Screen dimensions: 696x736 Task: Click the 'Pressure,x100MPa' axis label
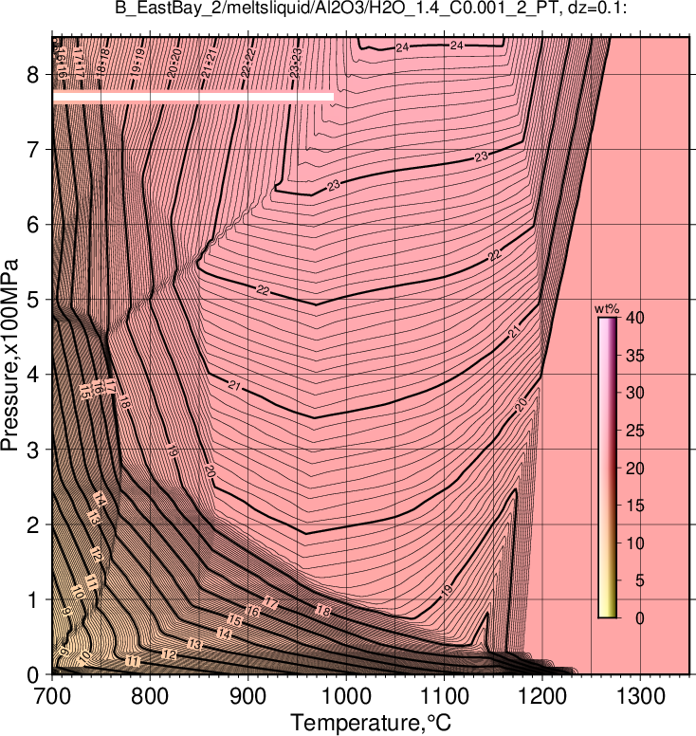(9, 356)
